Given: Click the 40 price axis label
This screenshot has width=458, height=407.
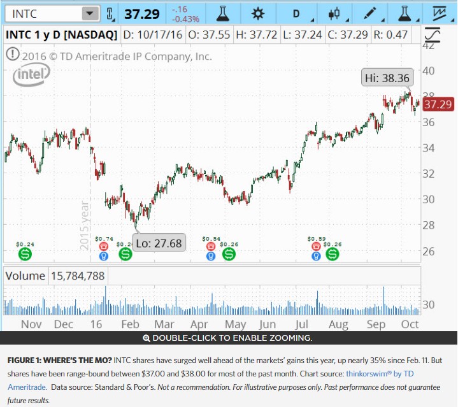Looking at the screenshot, I should click(x=429, y=71).
